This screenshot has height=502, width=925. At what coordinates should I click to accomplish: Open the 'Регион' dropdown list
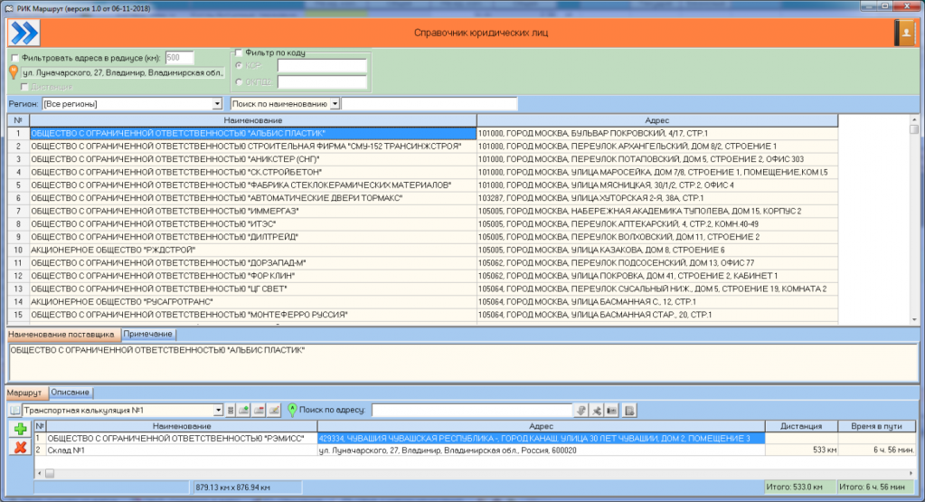216,104
